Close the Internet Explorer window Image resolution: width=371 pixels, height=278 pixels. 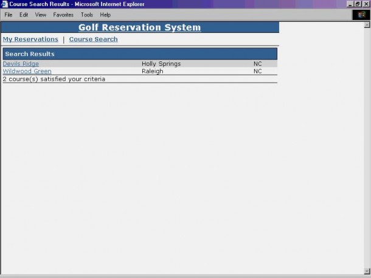coord(366,4)
